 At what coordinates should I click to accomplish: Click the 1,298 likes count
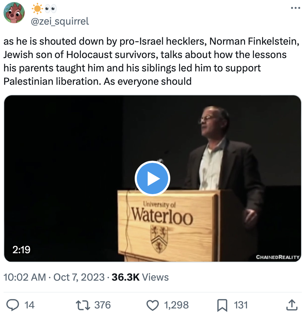[x=176, y=305]
